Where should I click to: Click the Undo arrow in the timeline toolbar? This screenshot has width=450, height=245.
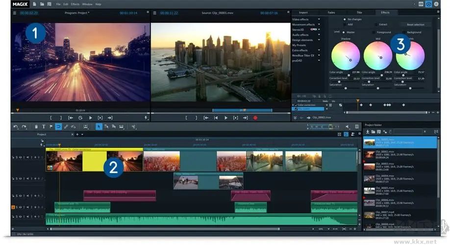pos(16,127)
